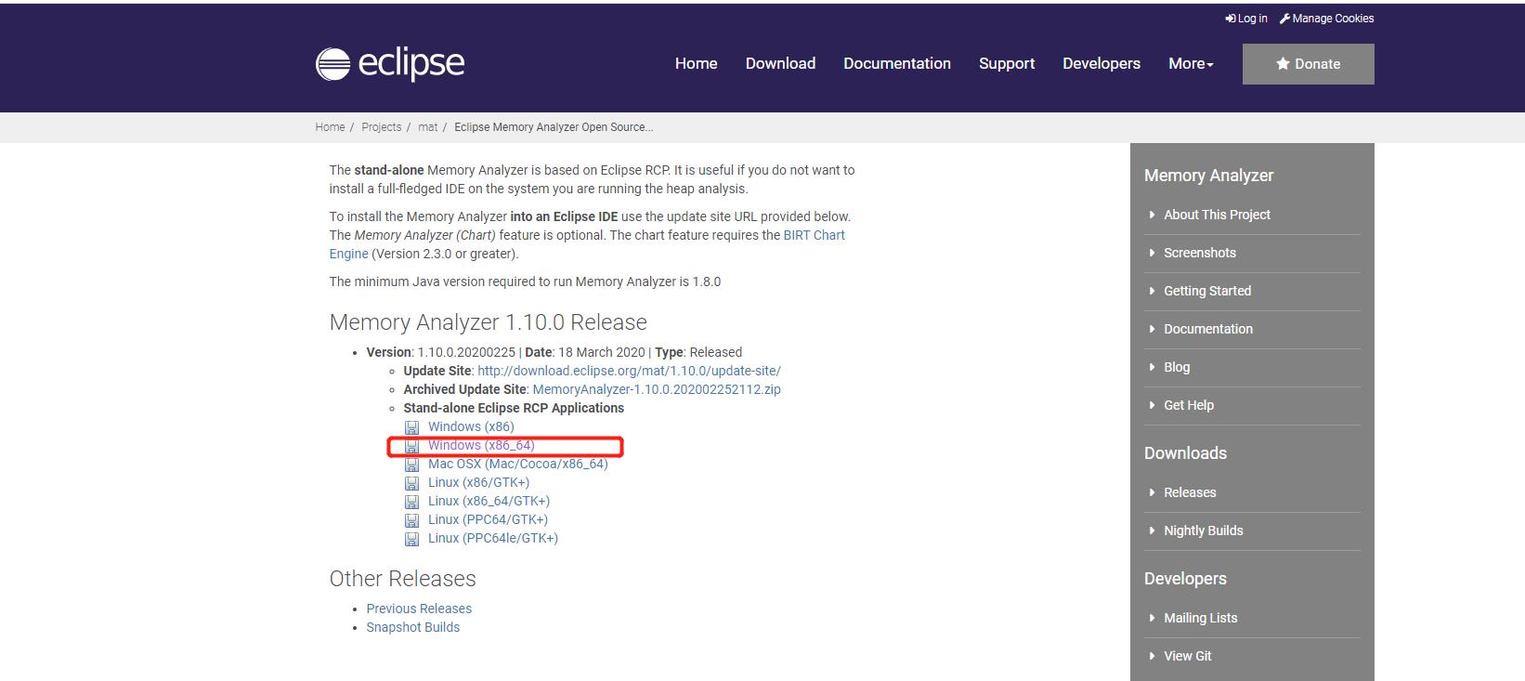Click the floppy icon beside Linux (PPC64/GTK+)

pos(411,520)
